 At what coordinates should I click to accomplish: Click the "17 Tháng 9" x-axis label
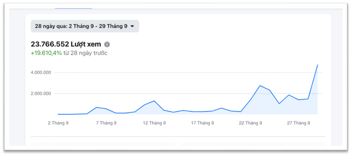(202, 123)
